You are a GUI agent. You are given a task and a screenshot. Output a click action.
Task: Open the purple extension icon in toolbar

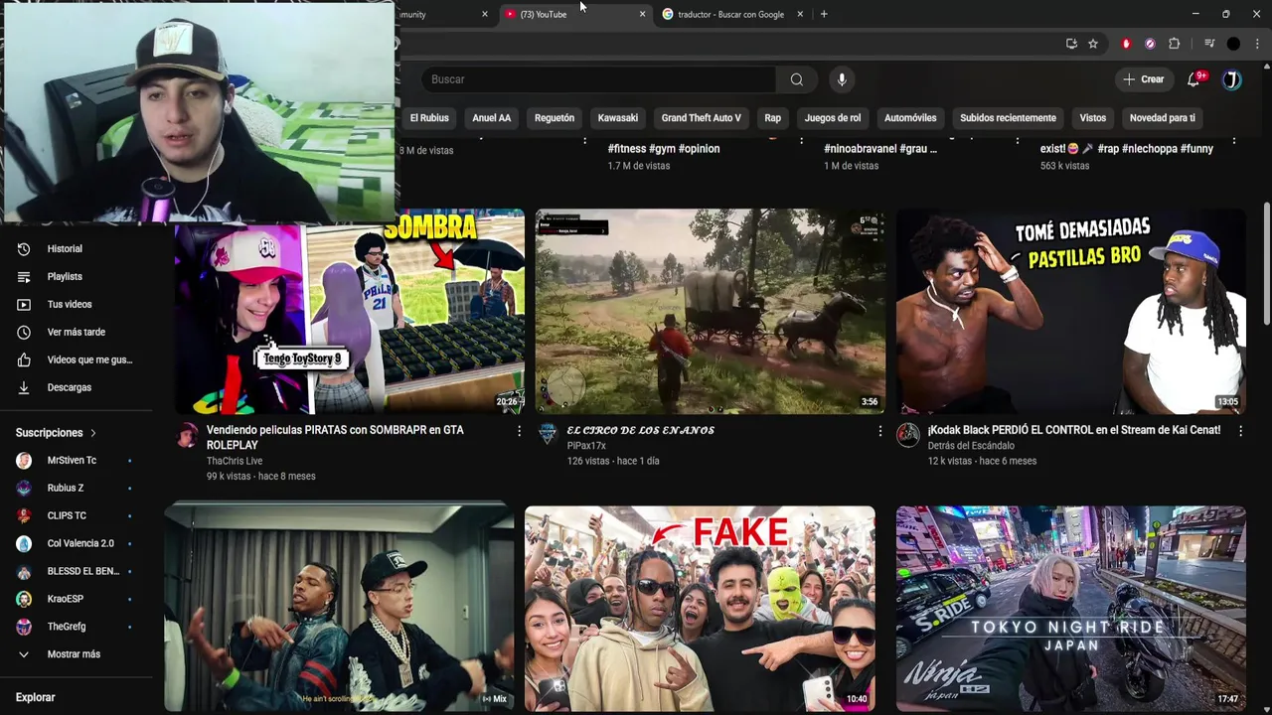coord(1150,44)
